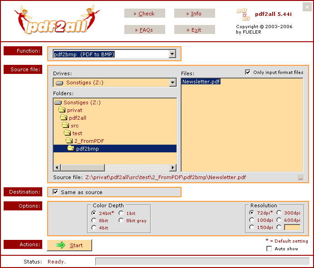Click the folder list scroll left arrow
This screenshot has width=314, height=268.
[x=57, y=167]
